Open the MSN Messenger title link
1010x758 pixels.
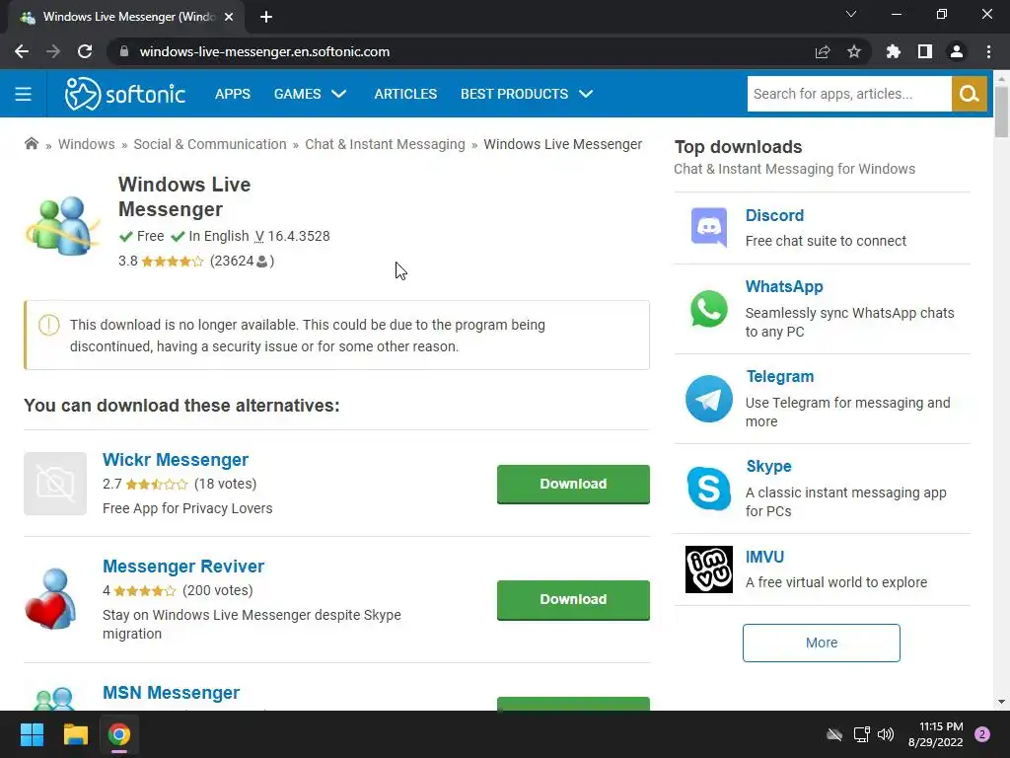click(x=171, y=692)
